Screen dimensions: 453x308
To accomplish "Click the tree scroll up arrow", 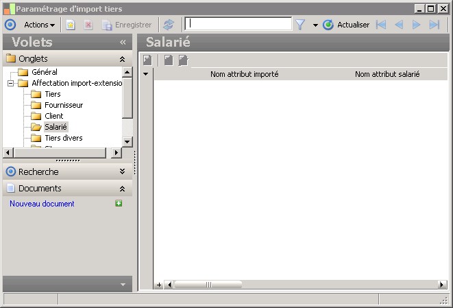I will click(127, 72).
